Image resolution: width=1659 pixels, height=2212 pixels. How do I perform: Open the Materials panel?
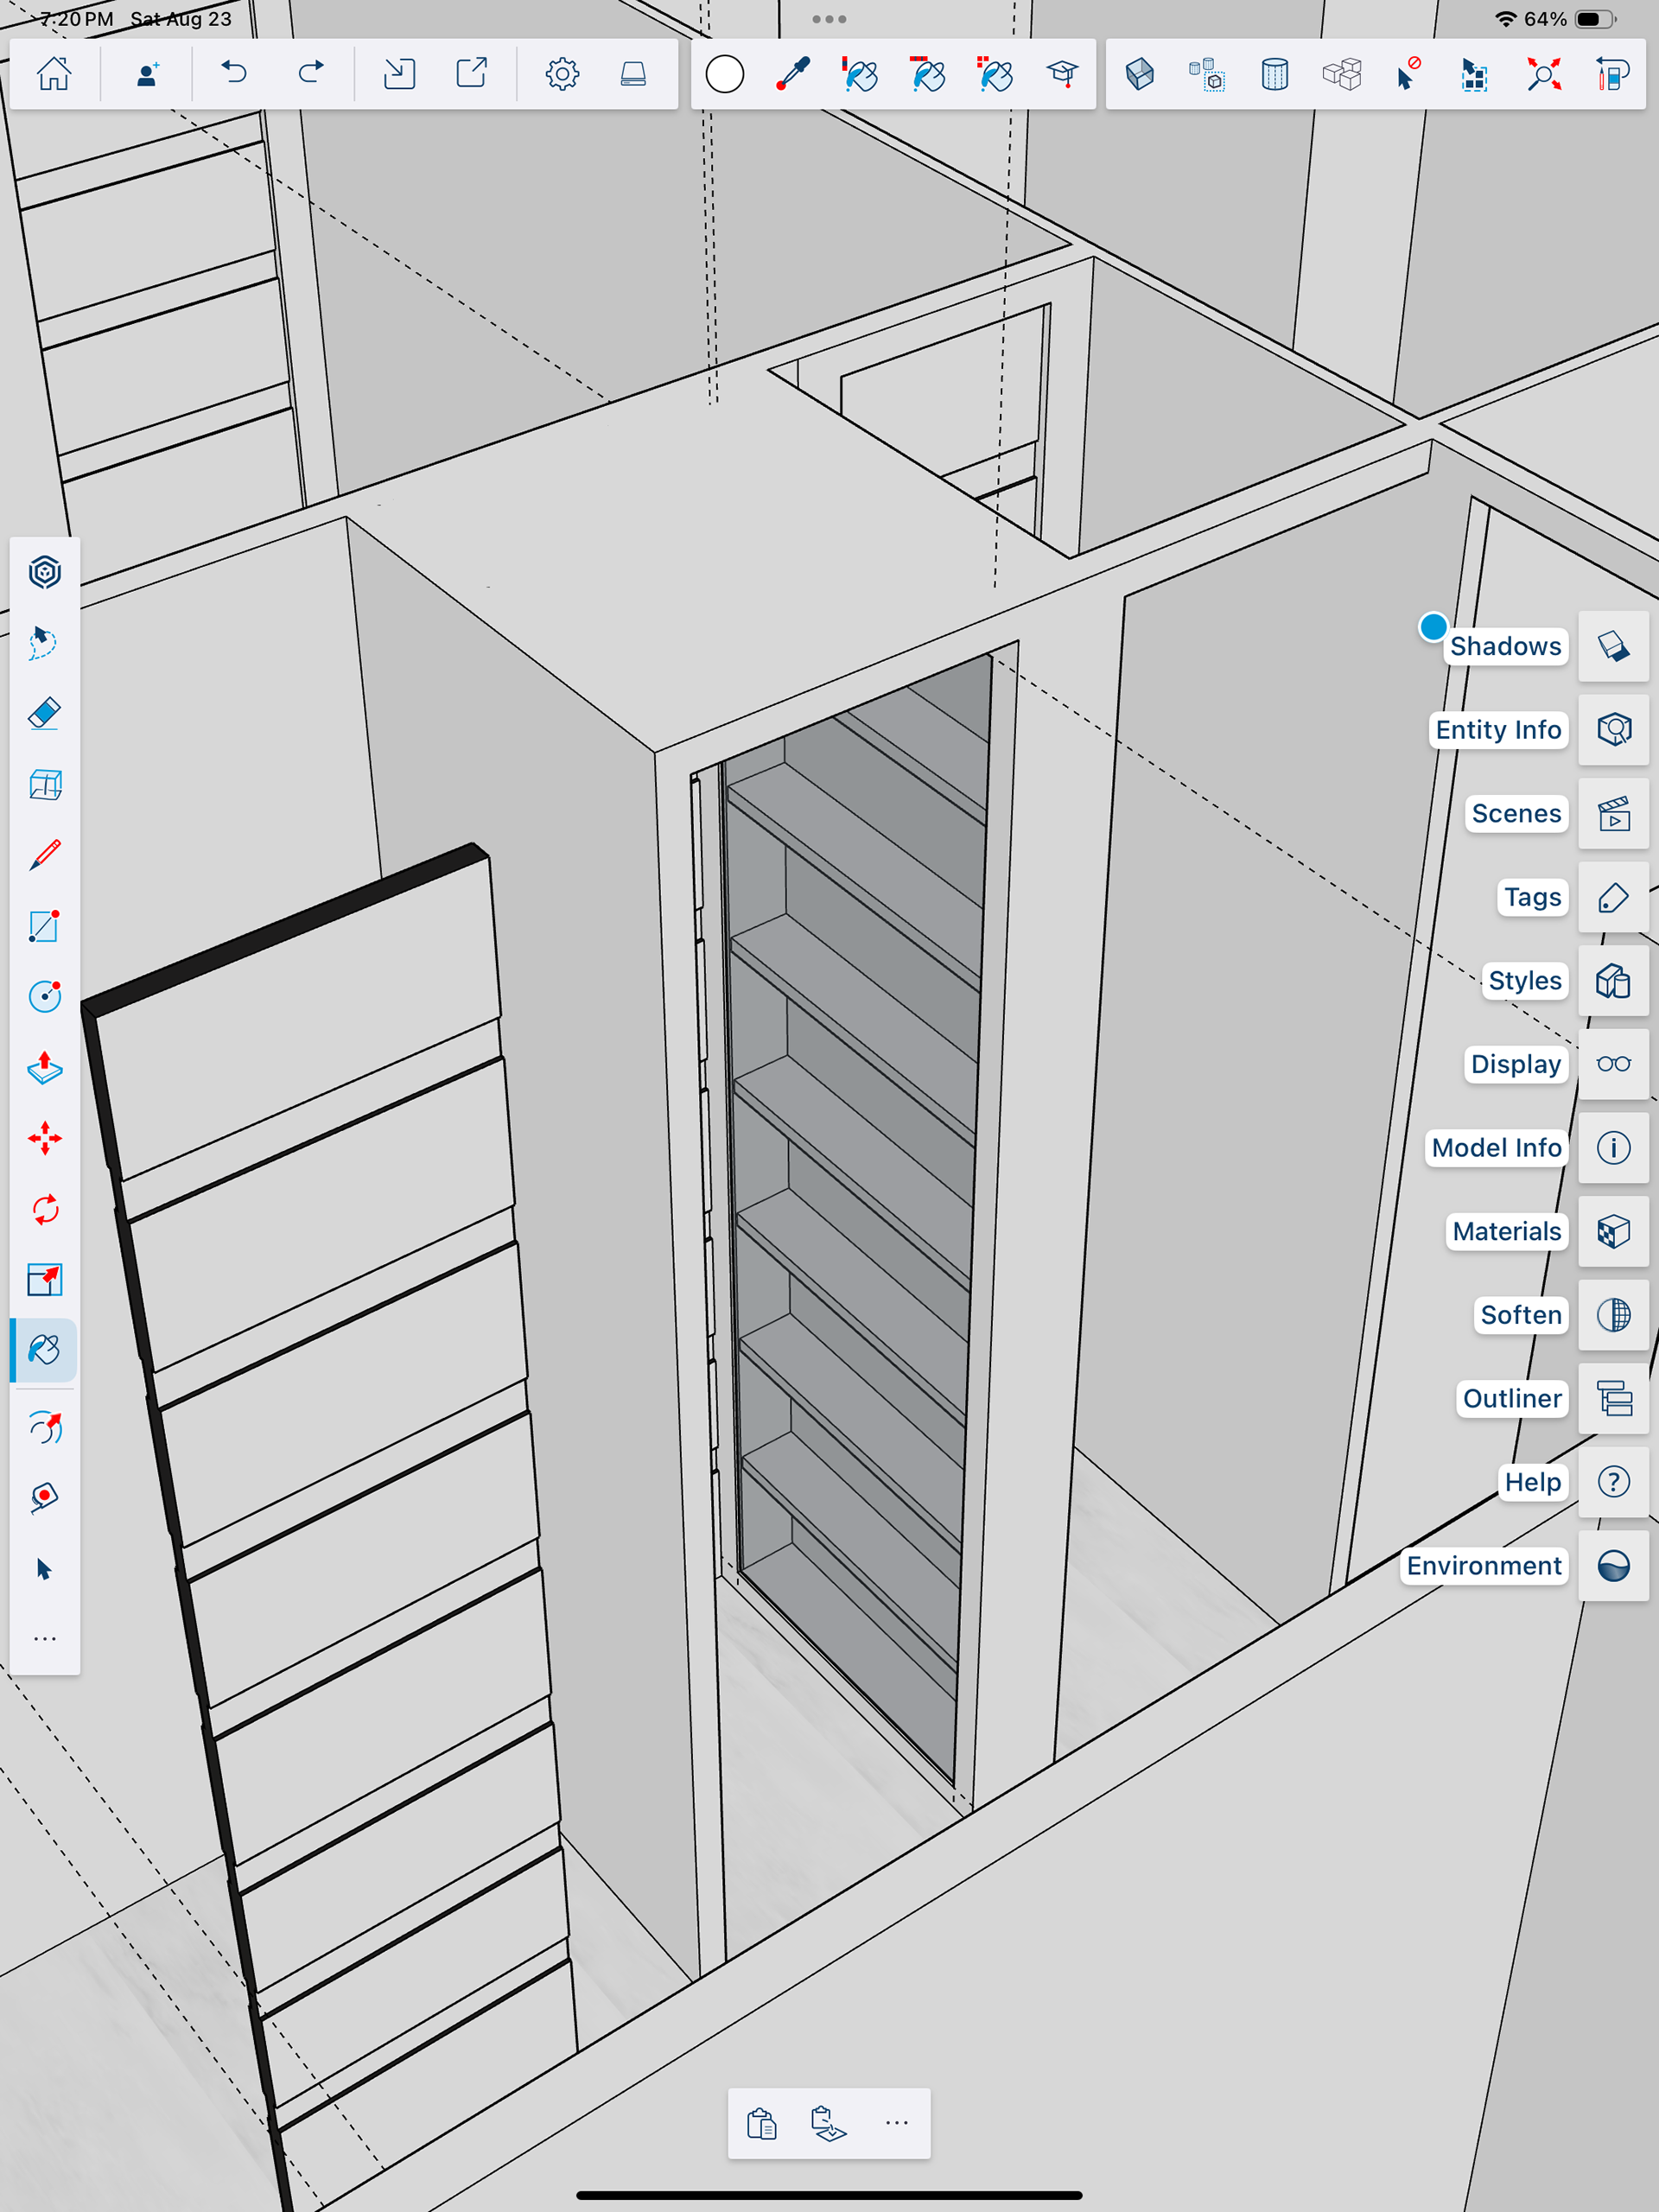[1613, 1231]
